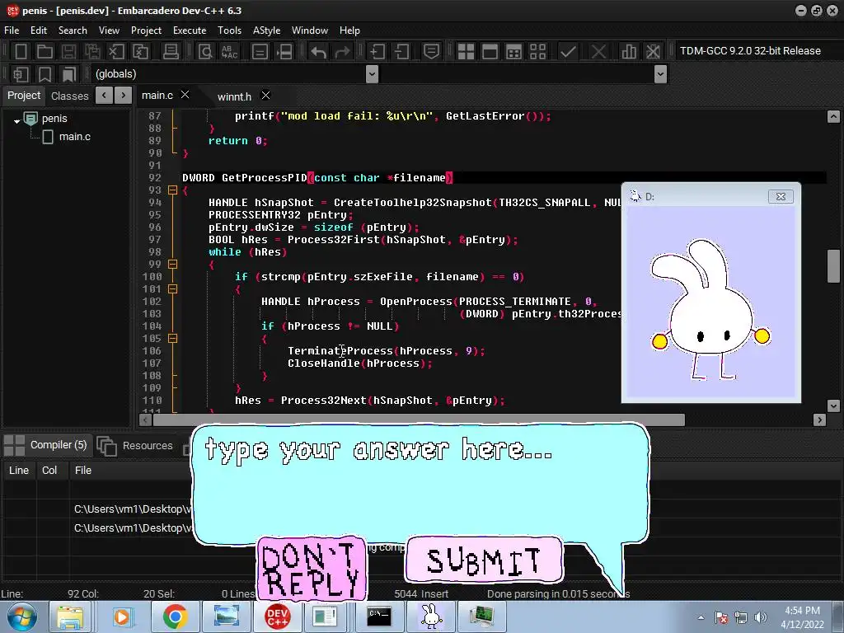
Task: Click the New file toolbar icon
Action: [x=21, y=51]
